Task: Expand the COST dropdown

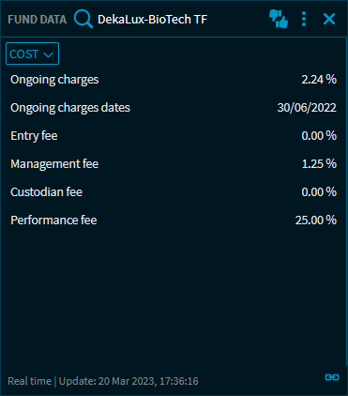Action: point(32,53)
